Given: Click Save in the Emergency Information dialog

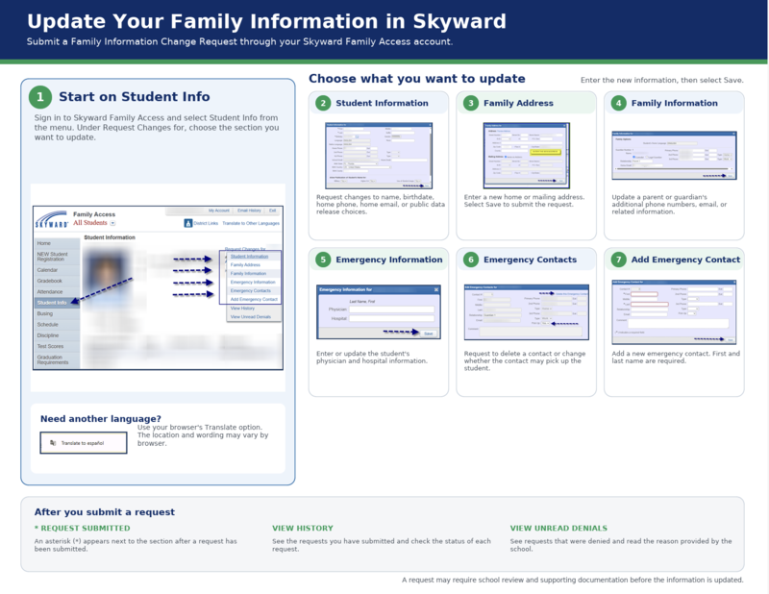Looking at the screenshot, I should (428, 334).
